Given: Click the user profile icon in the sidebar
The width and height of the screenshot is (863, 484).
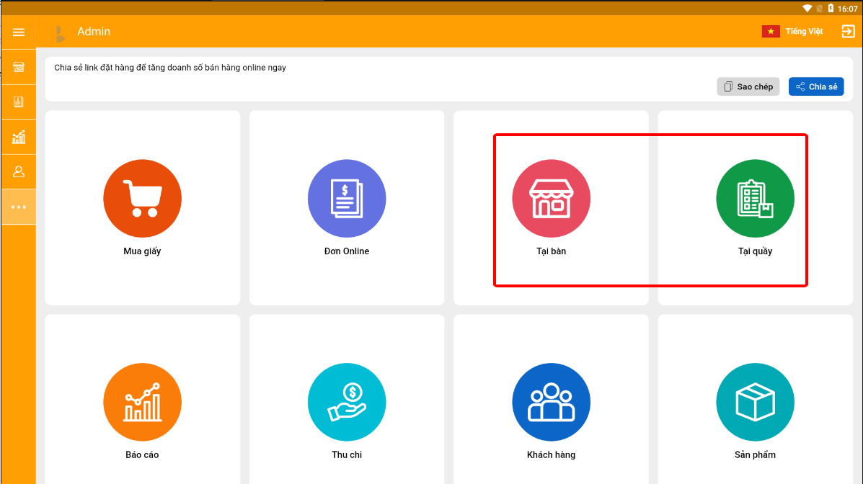Looking at the screenshot, I should coord(19,172).
